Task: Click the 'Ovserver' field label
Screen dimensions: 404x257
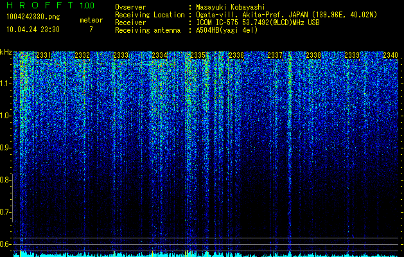Action: pyautogui.click(x=130, y=7)
